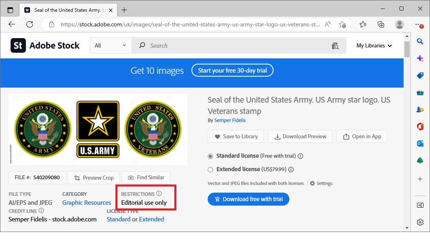Open the Standard license type link
430x249 pixels.
point(118,219)
